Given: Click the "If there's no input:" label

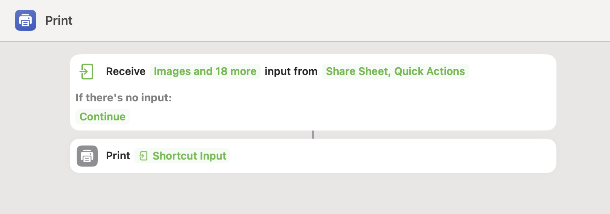Looking at the screenshot, I should click(124, 98).
